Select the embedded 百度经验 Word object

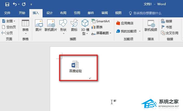pos(75,67)
